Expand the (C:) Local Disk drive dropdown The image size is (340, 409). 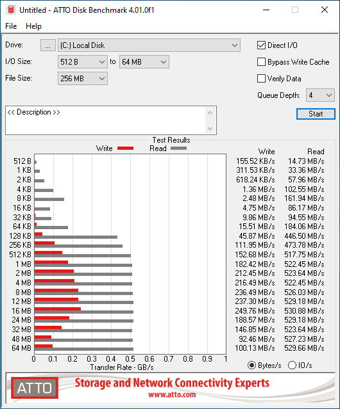[x=149, y=45]
